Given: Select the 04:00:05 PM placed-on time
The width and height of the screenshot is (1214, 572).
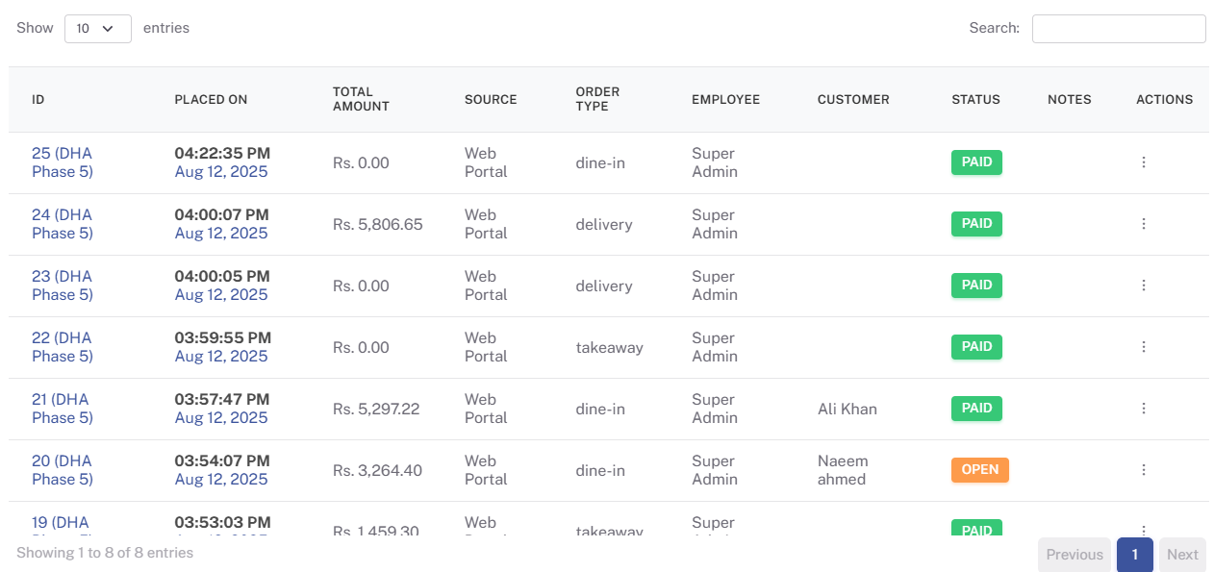Looking at the screenshot, I should pyautogui.click(x=221, y=277).
